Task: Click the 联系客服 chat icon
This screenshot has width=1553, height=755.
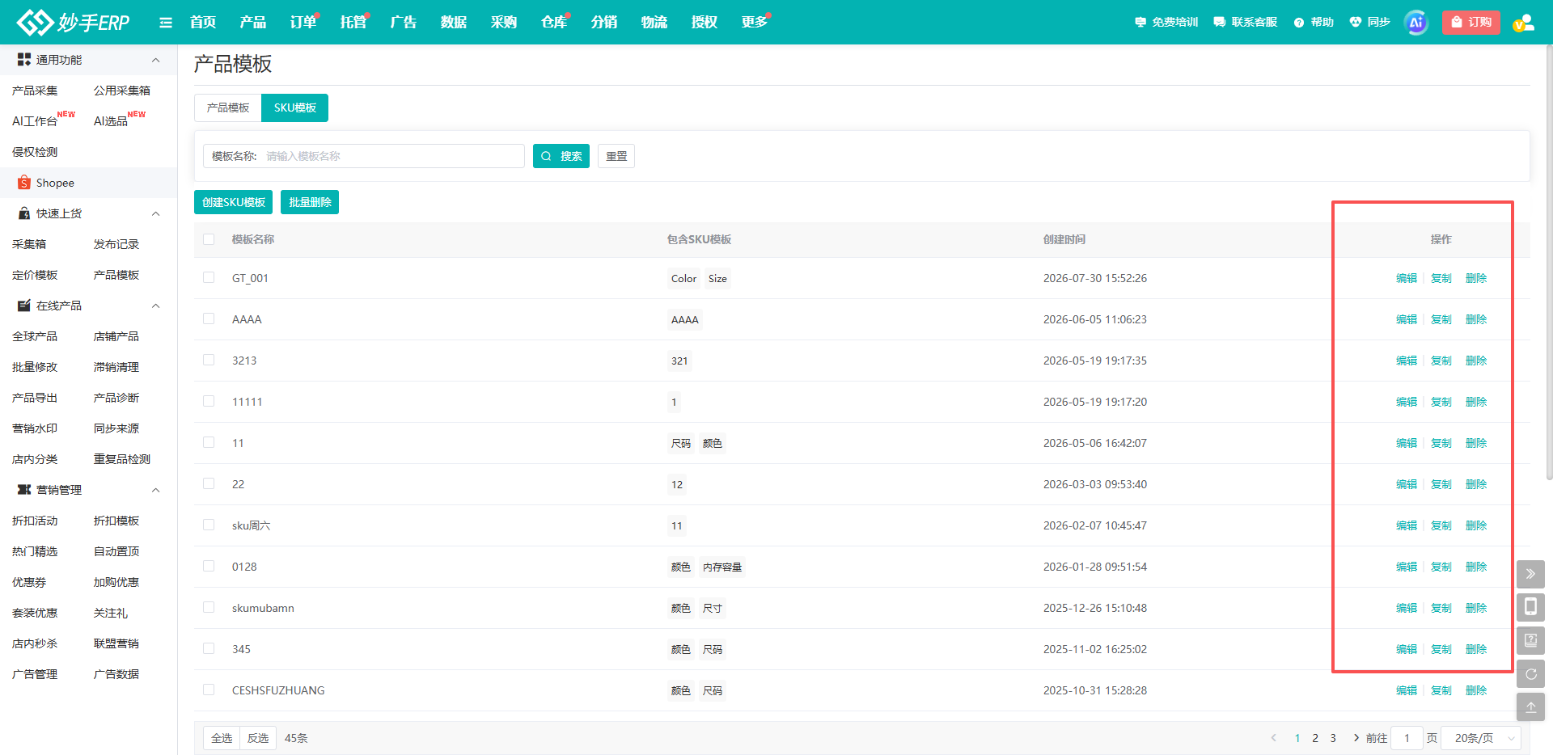Action: tap(1220, 23)
